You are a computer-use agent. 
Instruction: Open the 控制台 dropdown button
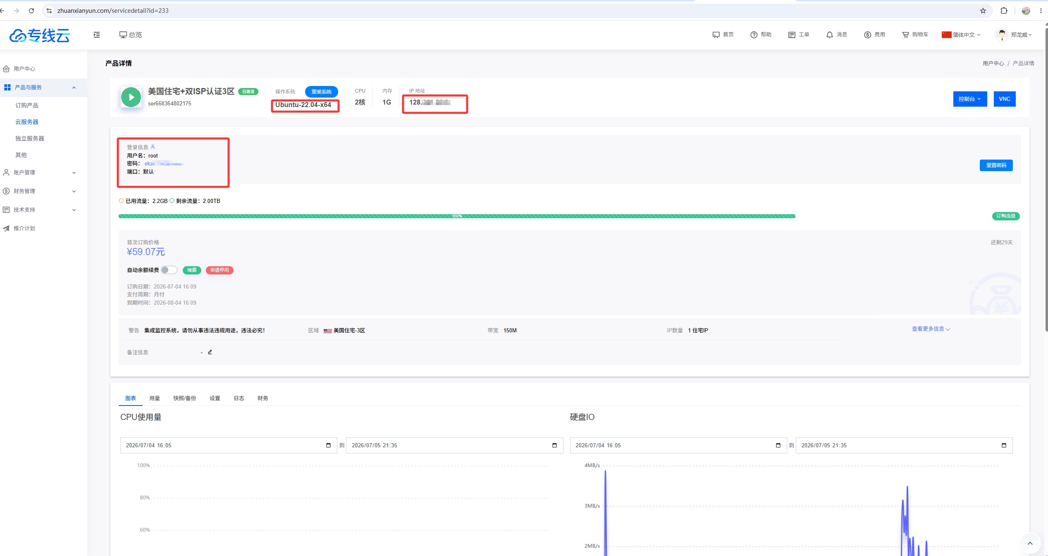[970, 99]
